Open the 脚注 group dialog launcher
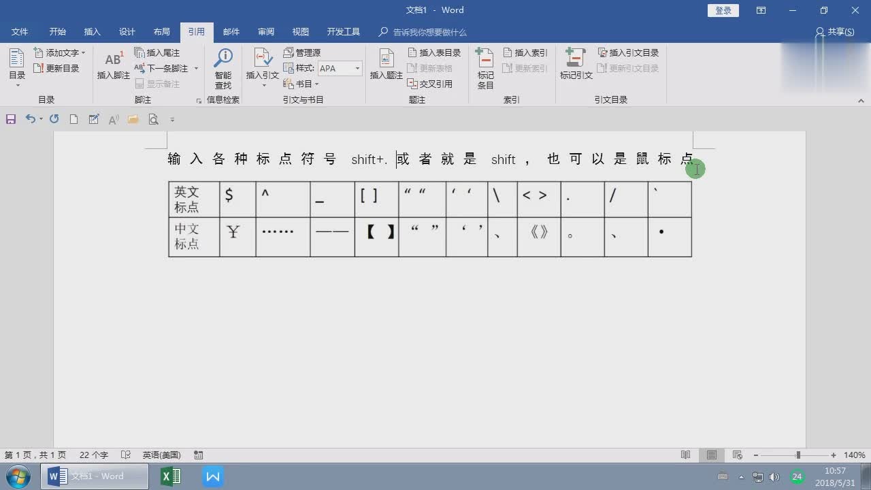871x490 pixels. click(199, 100)
